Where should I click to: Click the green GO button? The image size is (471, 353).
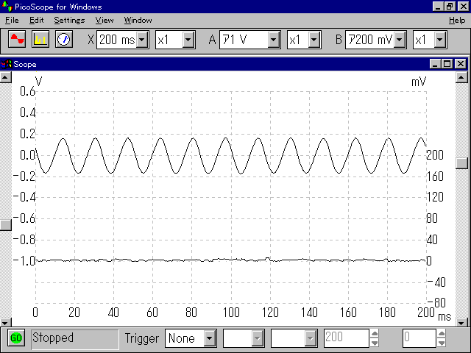[16, 338]
